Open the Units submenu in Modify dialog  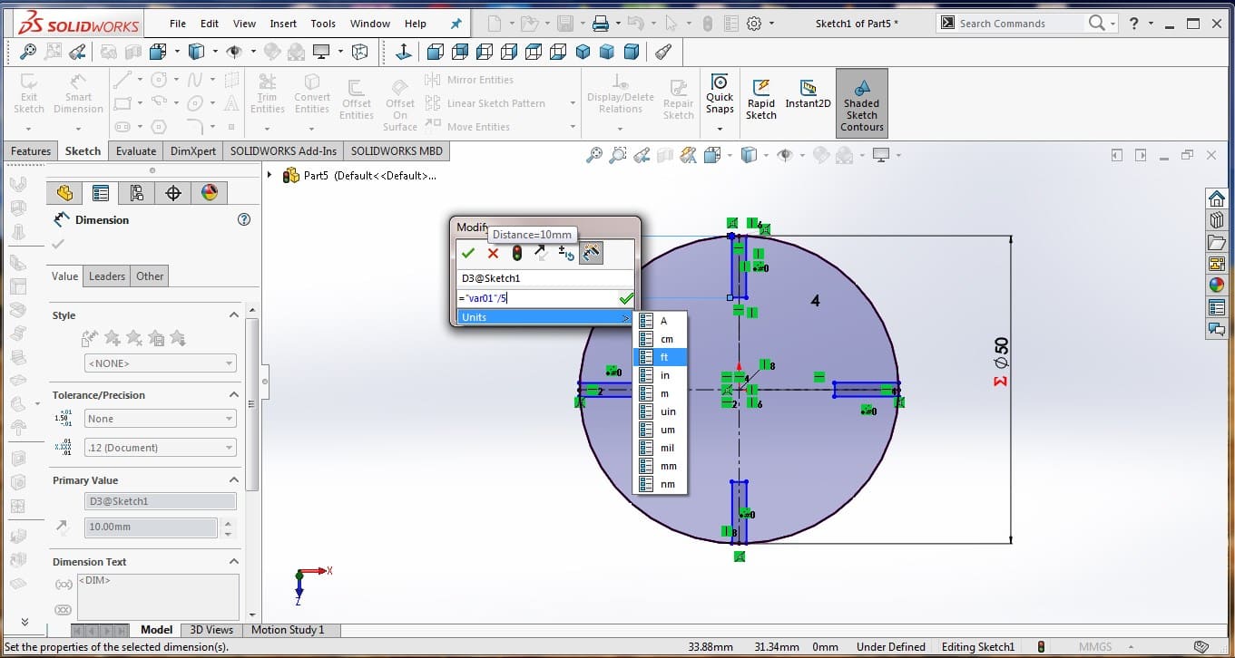click(x=544, y=317)
